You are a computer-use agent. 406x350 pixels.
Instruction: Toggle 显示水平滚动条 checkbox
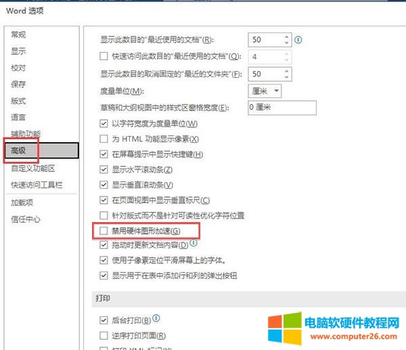(104, 170)
